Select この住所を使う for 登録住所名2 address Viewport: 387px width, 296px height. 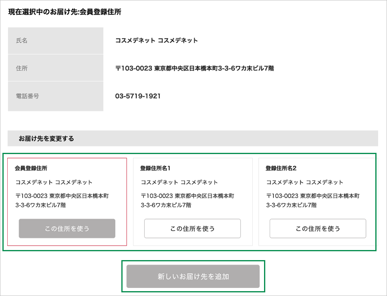318,228
